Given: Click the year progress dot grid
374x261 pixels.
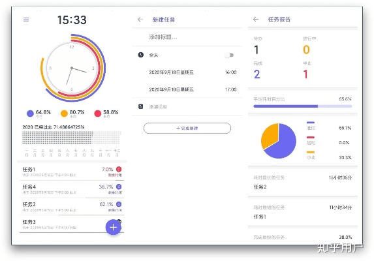Looking at the screenshot, I should (x=72, y=138).
